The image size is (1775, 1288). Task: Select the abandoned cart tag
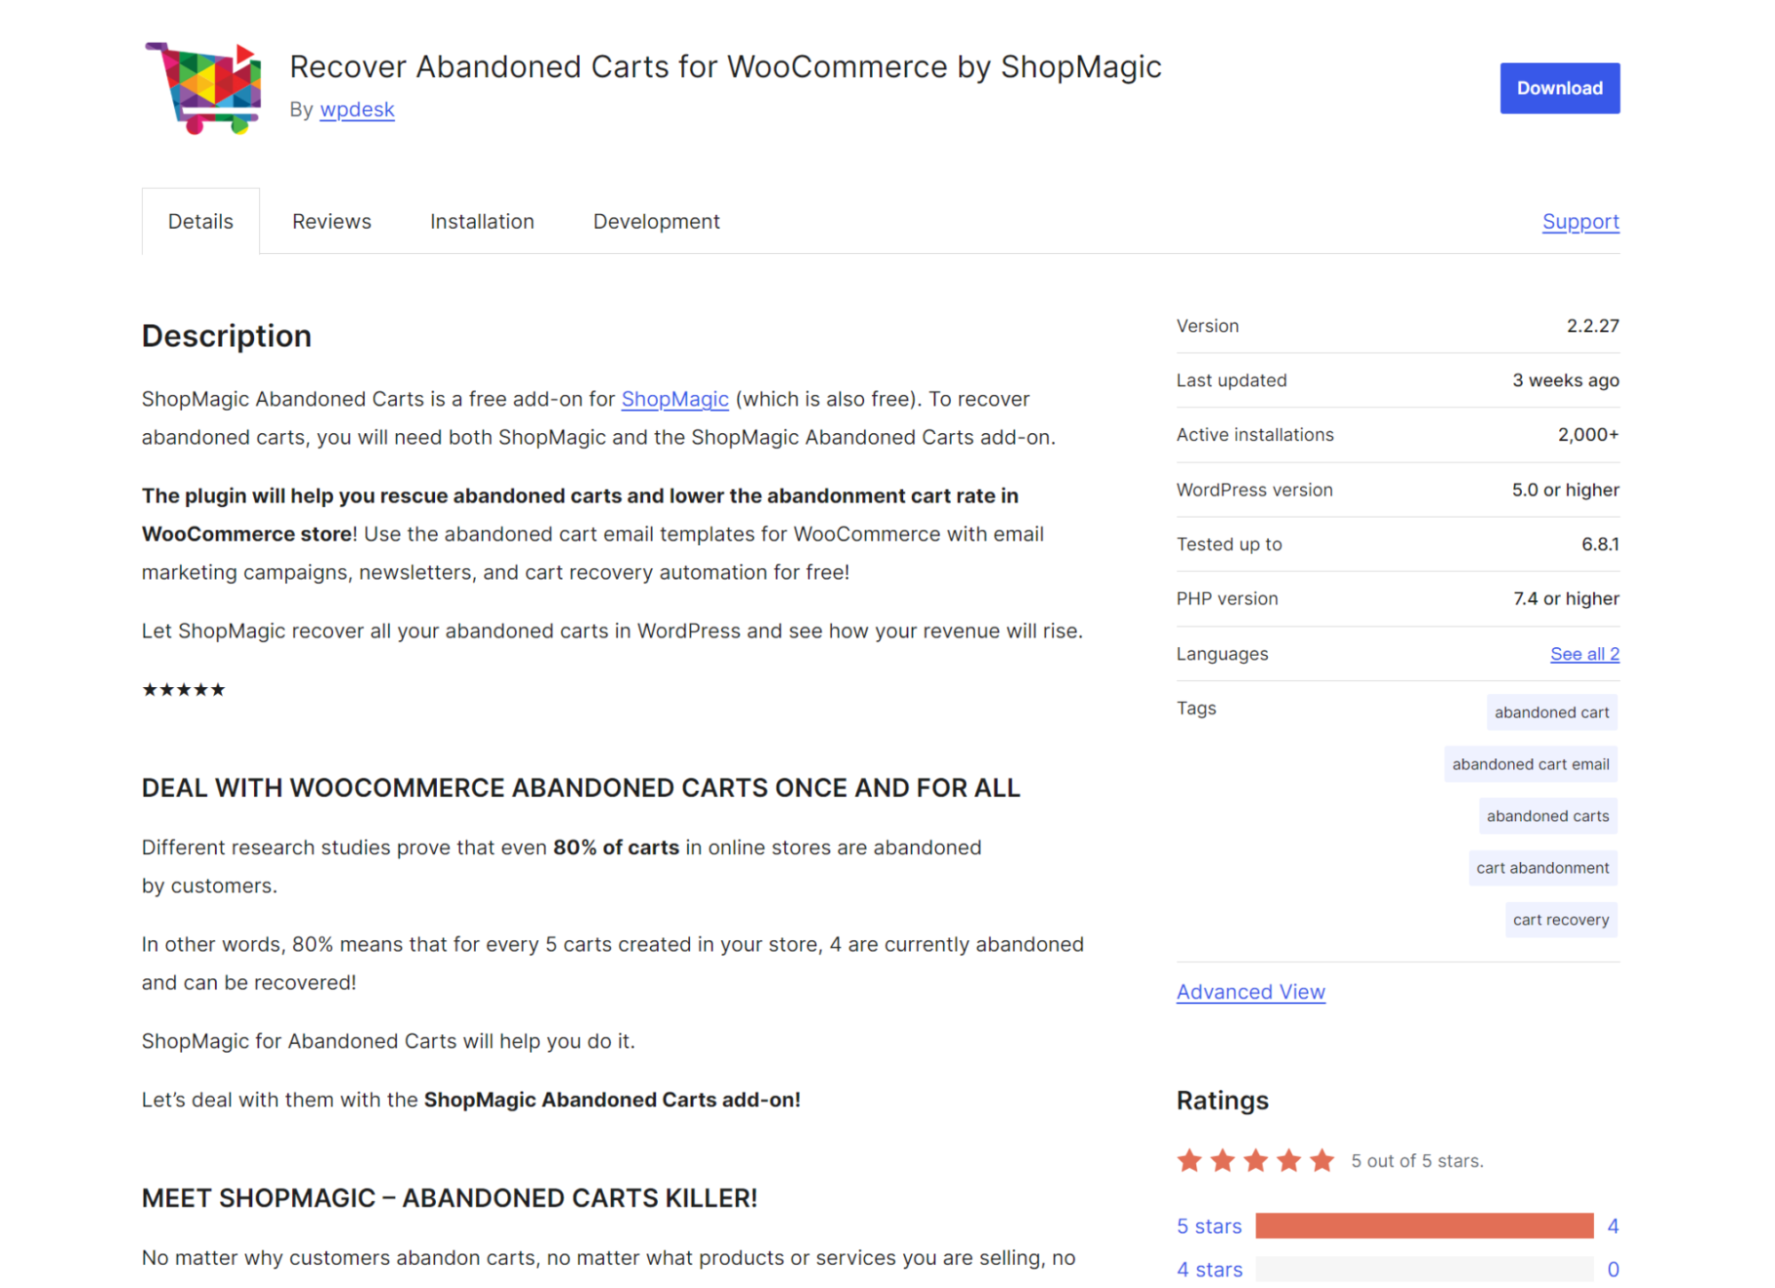[1550, 712]
